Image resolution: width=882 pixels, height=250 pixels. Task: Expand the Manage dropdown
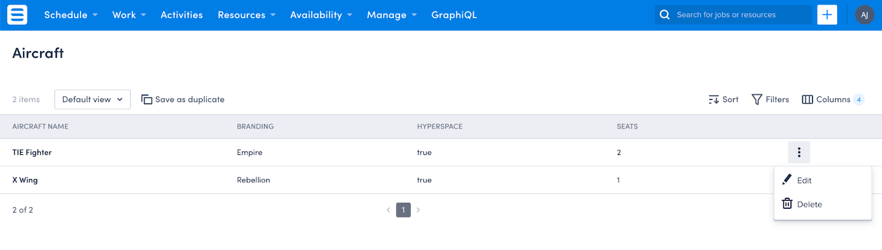point(392,15)
